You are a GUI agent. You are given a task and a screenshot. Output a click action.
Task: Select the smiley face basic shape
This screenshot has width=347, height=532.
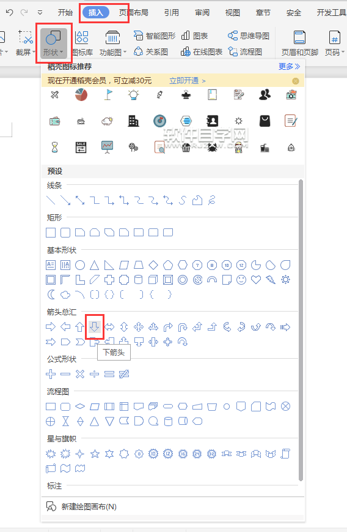click(241, 280)
